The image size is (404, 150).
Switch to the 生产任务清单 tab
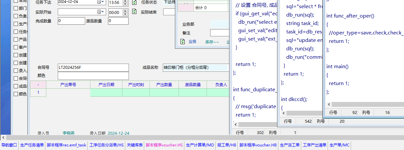(32, 145)
